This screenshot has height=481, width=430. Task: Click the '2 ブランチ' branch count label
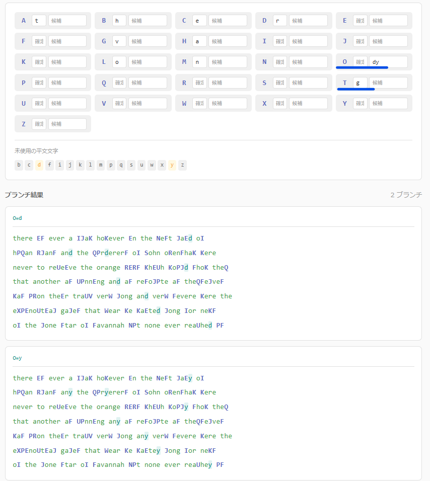tap(406, 195)
